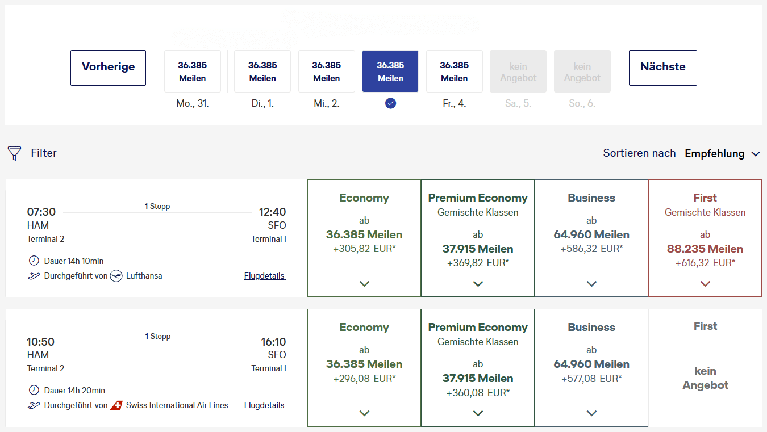Image resolution: width=767 pixels, height=432 pixels.
Task: Click the blue checkmark below the selected date
Action: [390, 103]
